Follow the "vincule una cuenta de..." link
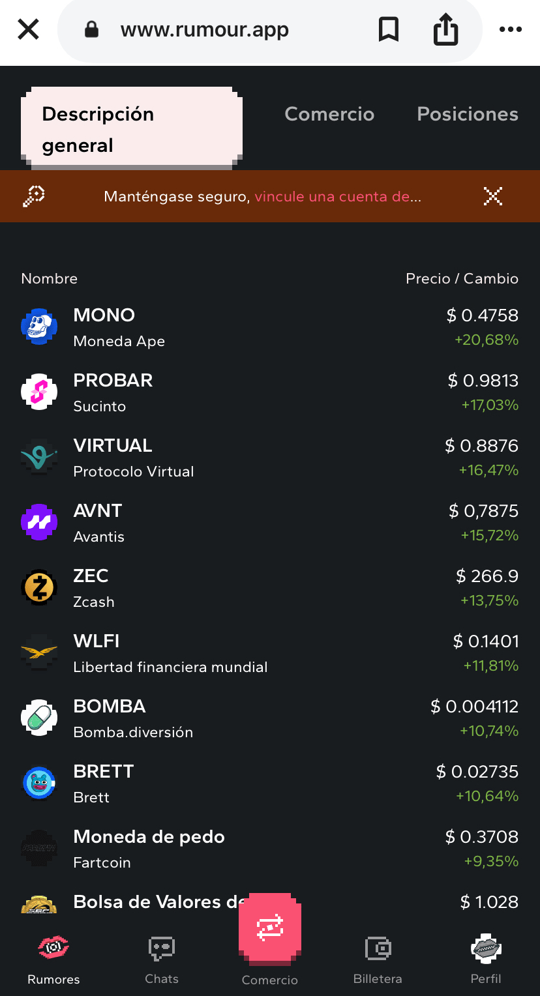This screenshot has width=540, height=996. pos(337,197)
